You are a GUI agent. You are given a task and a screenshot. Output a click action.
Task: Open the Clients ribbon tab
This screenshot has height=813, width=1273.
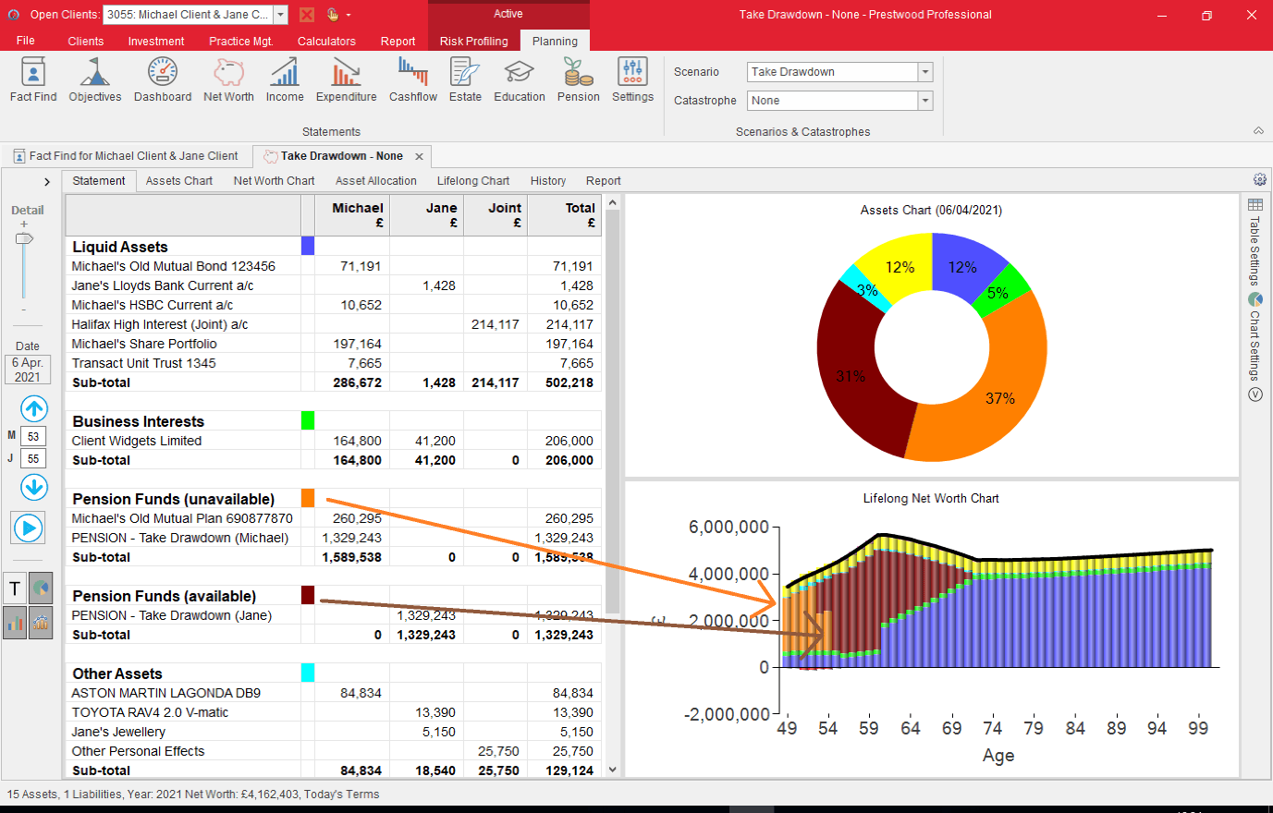86,41
